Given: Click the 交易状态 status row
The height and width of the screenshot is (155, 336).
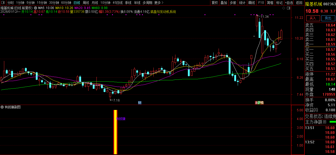Looking at the screenshot, I should point(320,116).
